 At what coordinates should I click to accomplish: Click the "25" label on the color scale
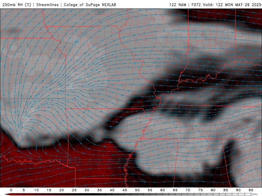click(x=74, y=190)
